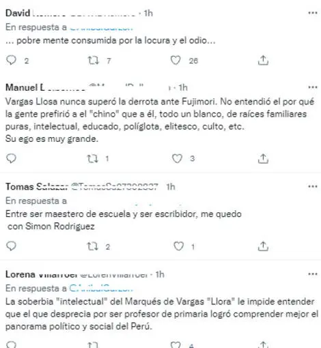Open Lorena's tweet about Marqués de Vargas

(x=162, y=314)
